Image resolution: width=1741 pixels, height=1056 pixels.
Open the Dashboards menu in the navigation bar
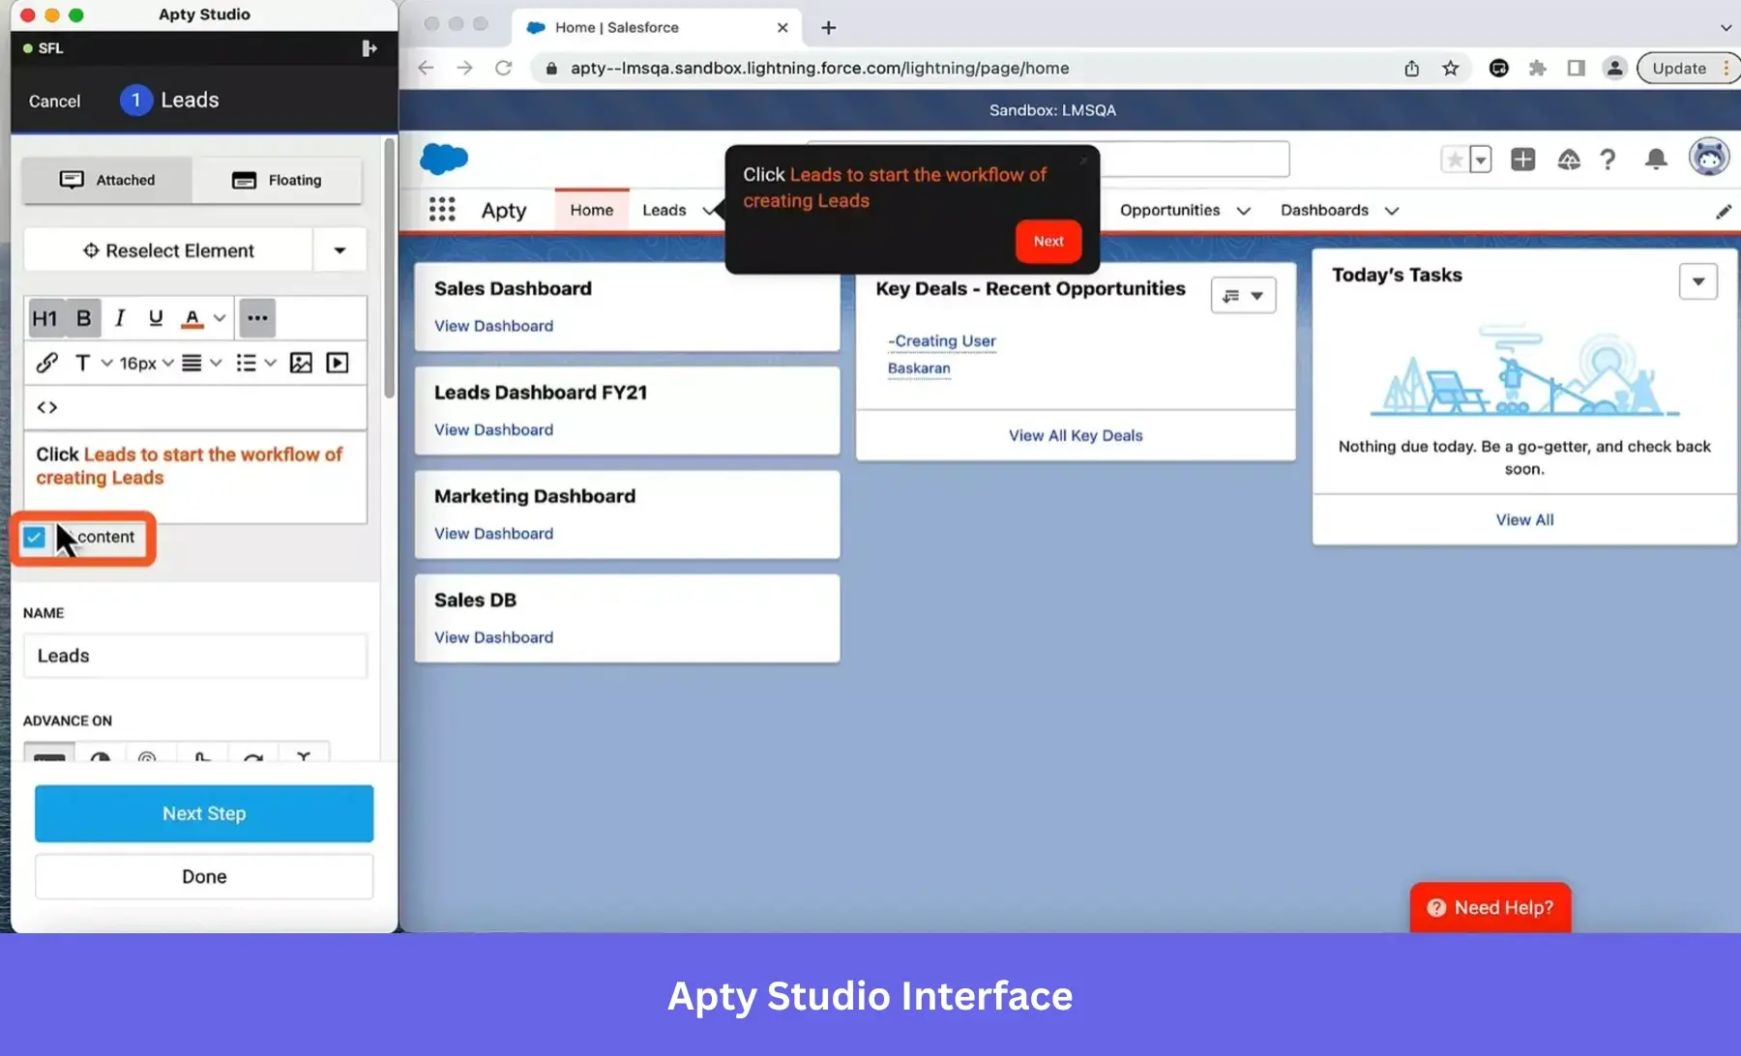[x=1323, y=210]
